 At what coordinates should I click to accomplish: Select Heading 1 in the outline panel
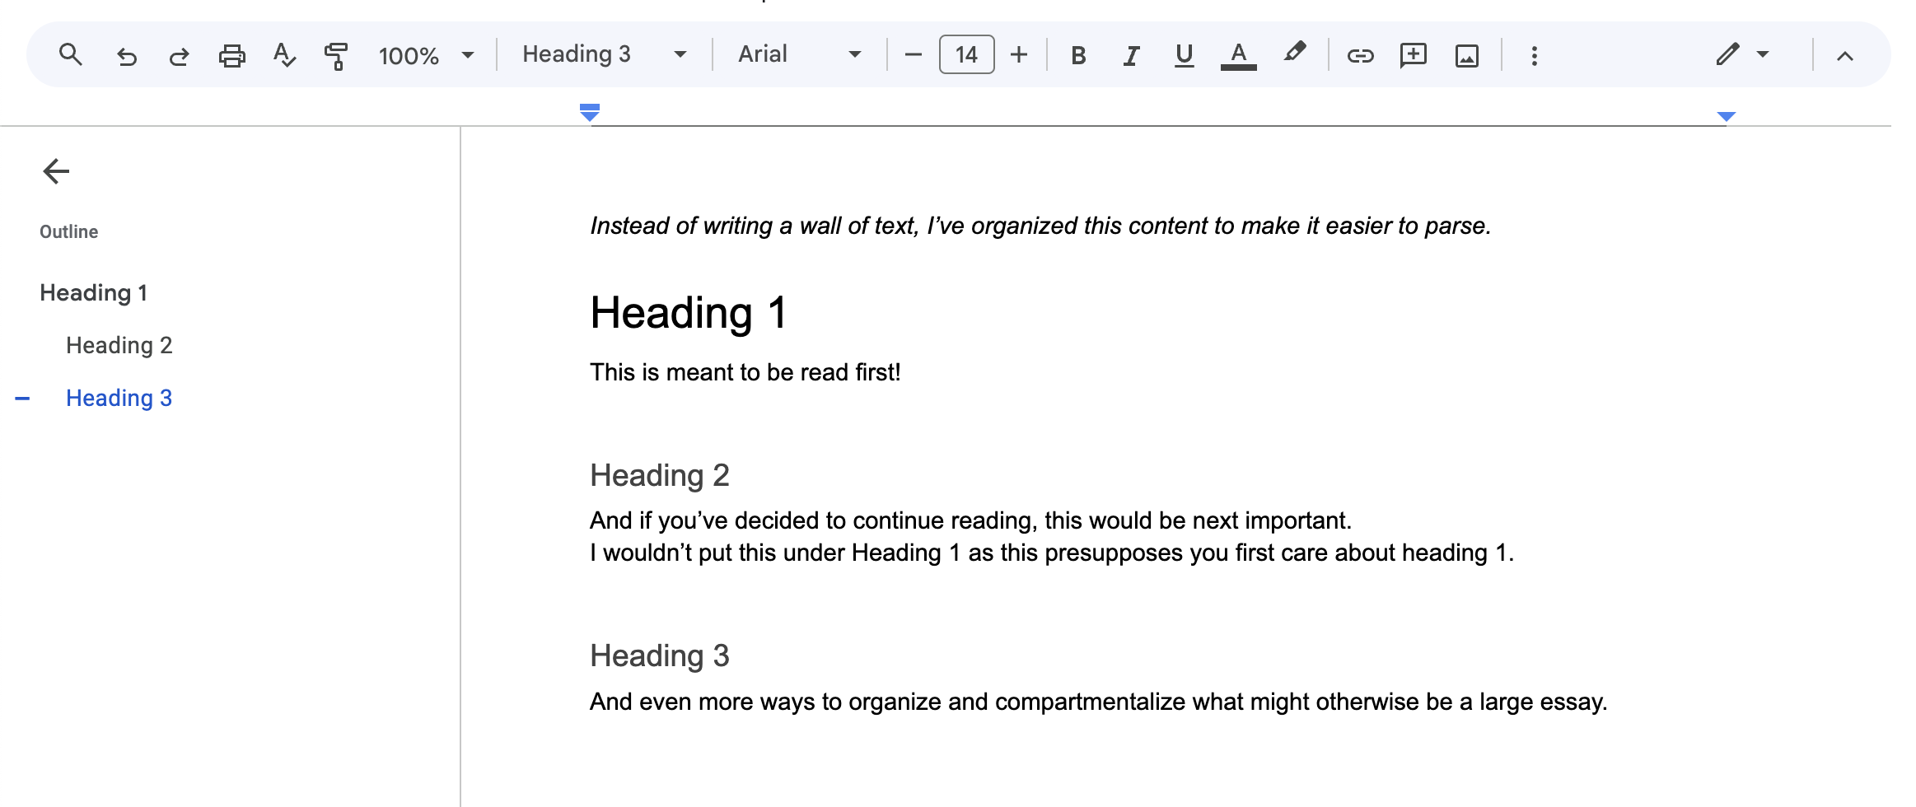click(94, 292)
